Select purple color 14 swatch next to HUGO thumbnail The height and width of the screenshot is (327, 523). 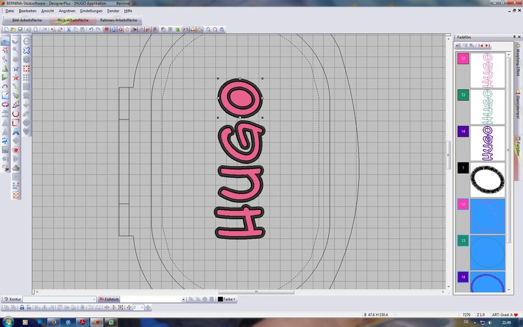[463, 131]
